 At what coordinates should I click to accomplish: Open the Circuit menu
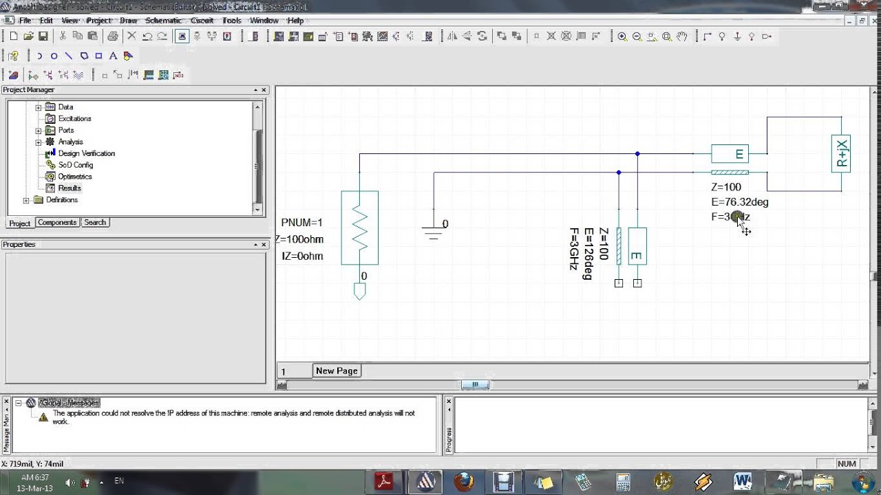pyautogui.click(x=202, y=21)
